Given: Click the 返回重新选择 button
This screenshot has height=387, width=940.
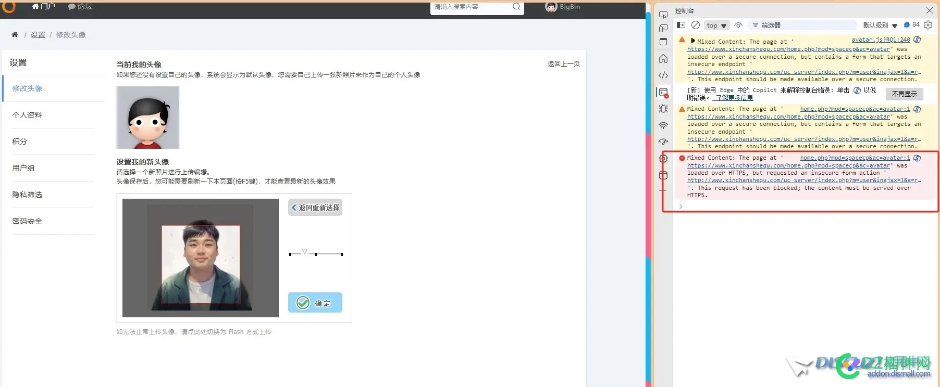Looking at the screenshot, I should point(315,208).
